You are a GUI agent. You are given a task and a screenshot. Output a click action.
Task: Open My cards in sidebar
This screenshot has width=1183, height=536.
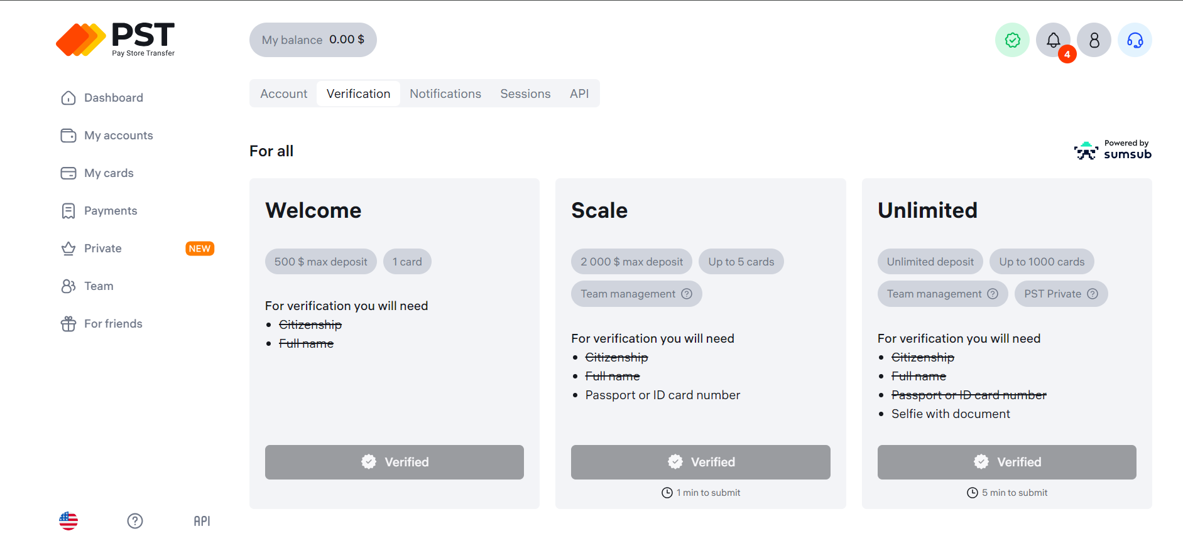click(x=109, y=173)
